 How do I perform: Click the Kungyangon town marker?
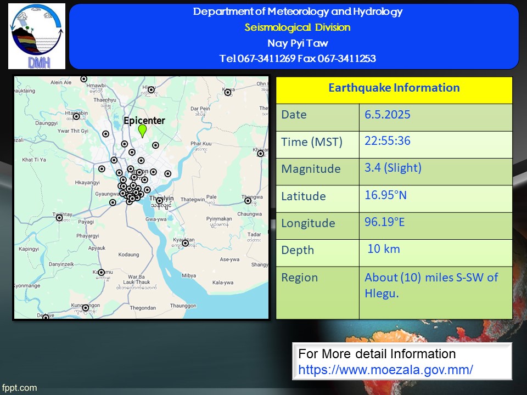(x=86, y=307)
